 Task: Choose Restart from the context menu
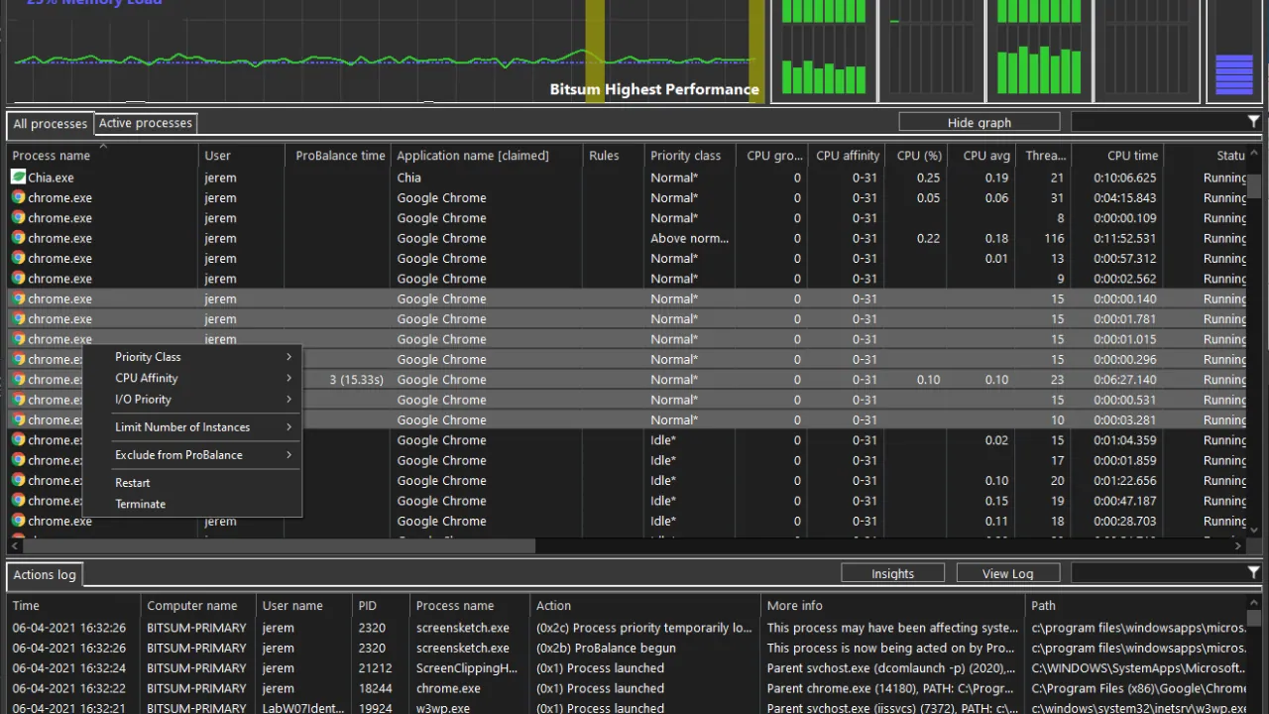[x=192, y=483]
